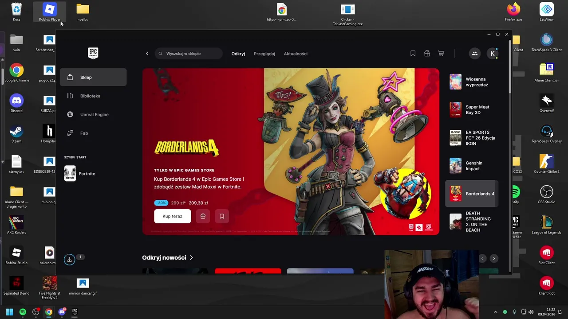
Task: Open Riot Client desktop icon
Action: tap(547, 256)
